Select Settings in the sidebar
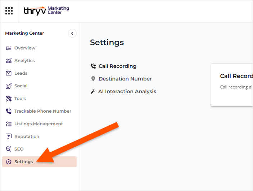Viewport: 253px width, 191px height. click(23, 162)
